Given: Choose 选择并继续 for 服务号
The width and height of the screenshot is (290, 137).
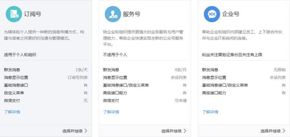Looking at the screenshot, I should [x=171, y=131].
